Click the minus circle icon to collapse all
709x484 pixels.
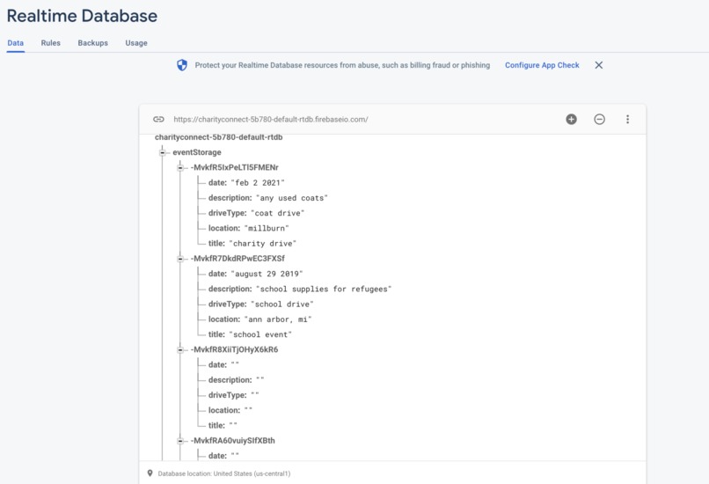point(599,120)
